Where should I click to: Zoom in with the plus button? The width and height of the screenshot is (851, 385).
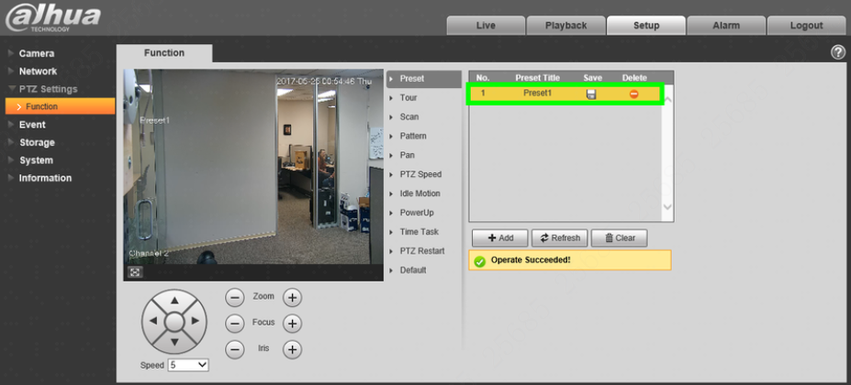(292, 297)
